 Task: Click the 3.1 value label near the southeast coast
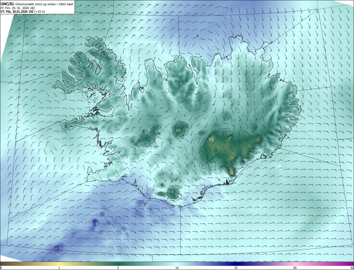pyautogui.click(x=231, y=173)
